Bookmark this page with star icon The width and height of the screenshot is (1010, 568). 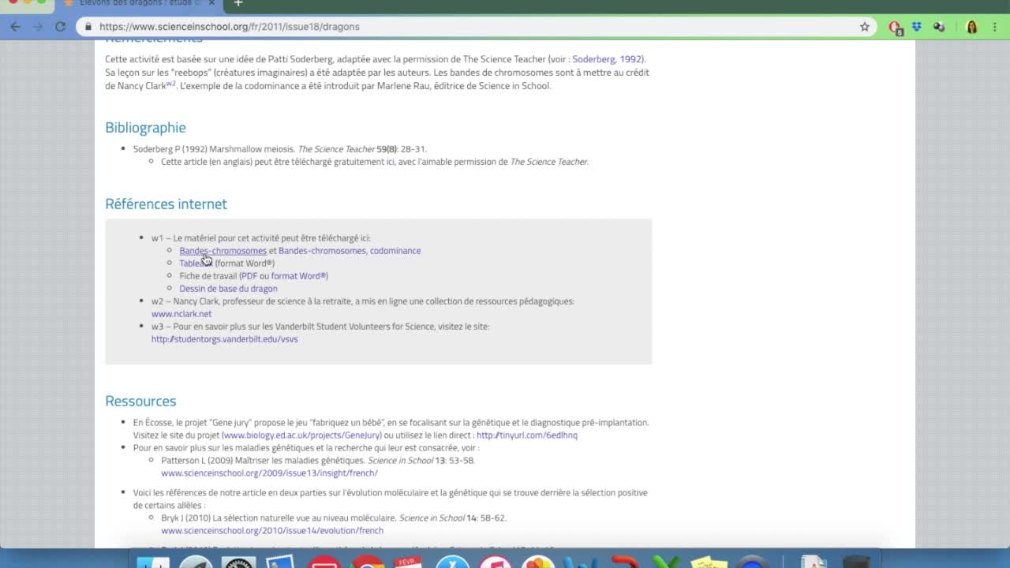pos(865,27)
